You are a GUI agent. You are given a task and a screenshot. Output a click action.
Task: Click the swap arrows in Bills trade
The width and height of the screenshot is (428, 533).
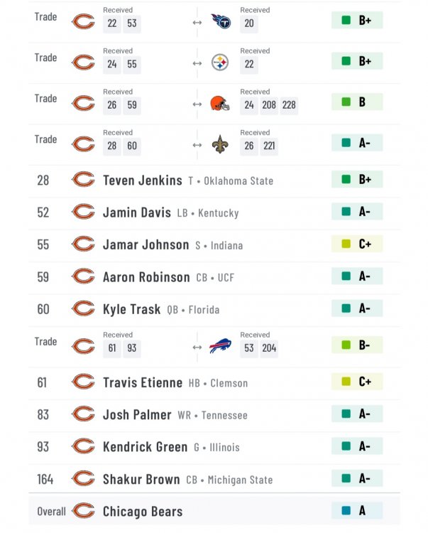click(197, 348)
